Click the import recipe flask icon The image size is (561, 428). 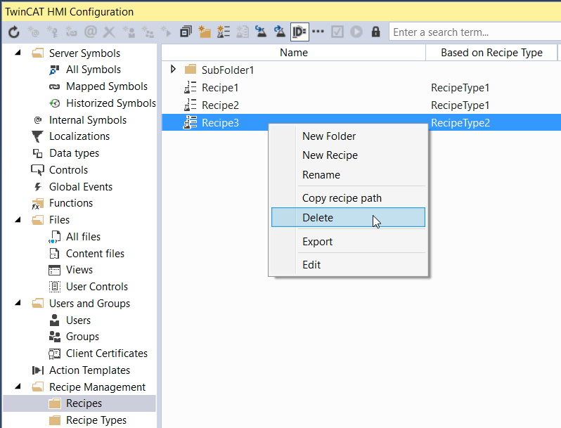tap(261, 32)
